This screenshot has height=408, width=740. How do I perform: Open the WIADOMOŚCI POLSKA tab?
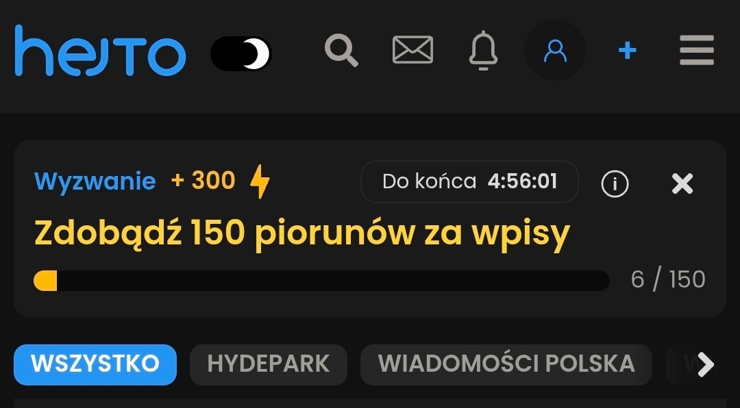coord(506,365)
